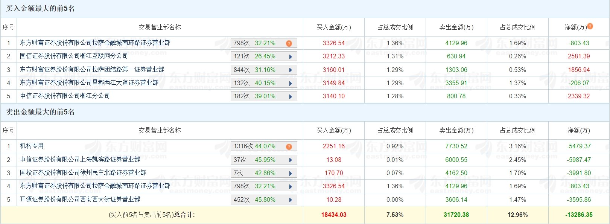Click the sell ratio 2.45%
The width and height of the screenshot is (610, 224).
click(517, 160)
